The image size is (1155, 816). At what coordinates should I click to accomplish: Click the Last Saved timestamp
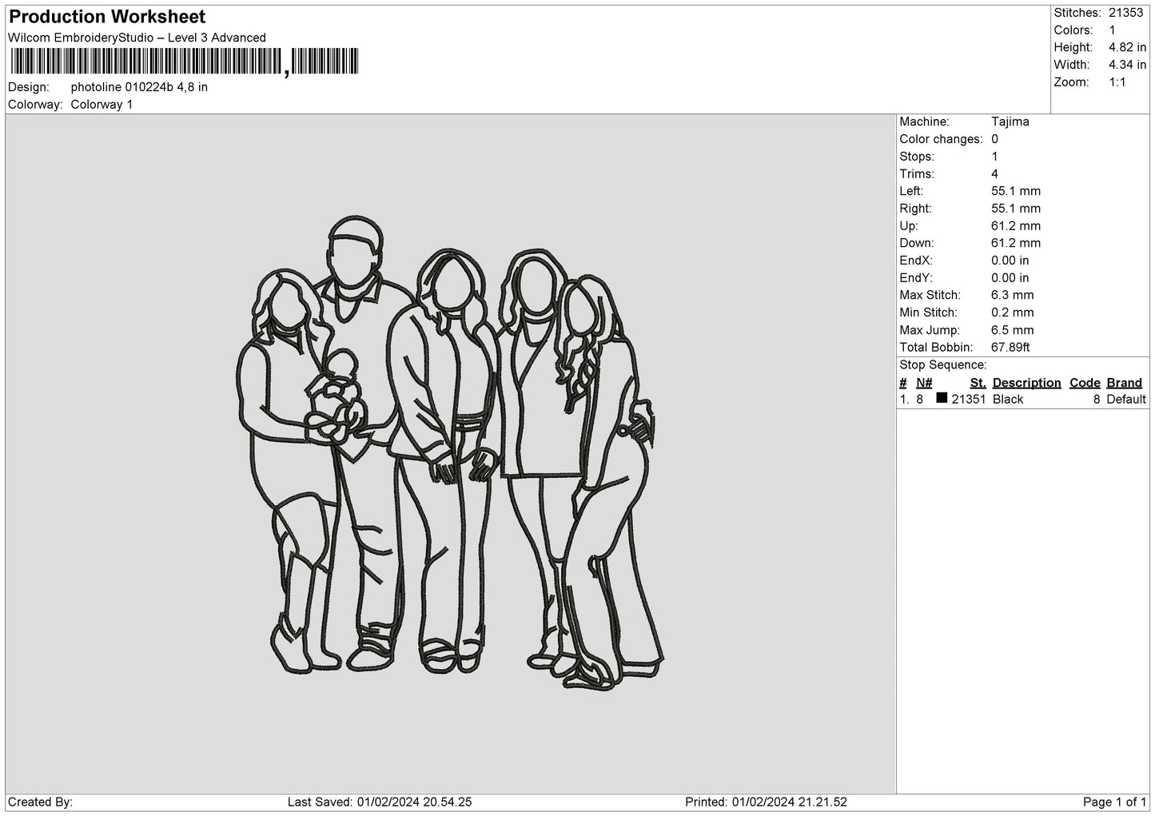tap(380, 802)
